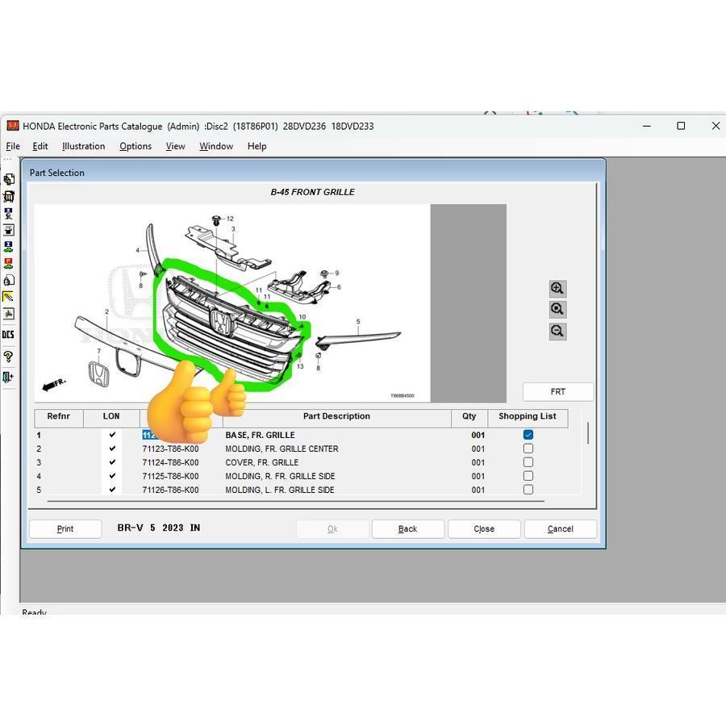Open the Illustration menu

(83, 146)
